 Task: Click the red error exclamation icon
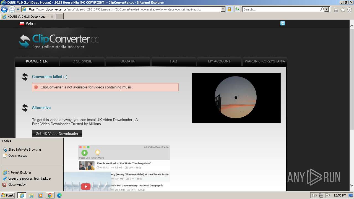point(36,87)
